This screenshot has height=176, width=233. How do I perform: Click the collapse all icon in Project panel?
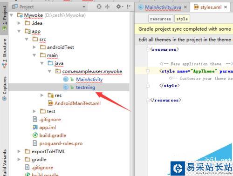coord(107,7)
